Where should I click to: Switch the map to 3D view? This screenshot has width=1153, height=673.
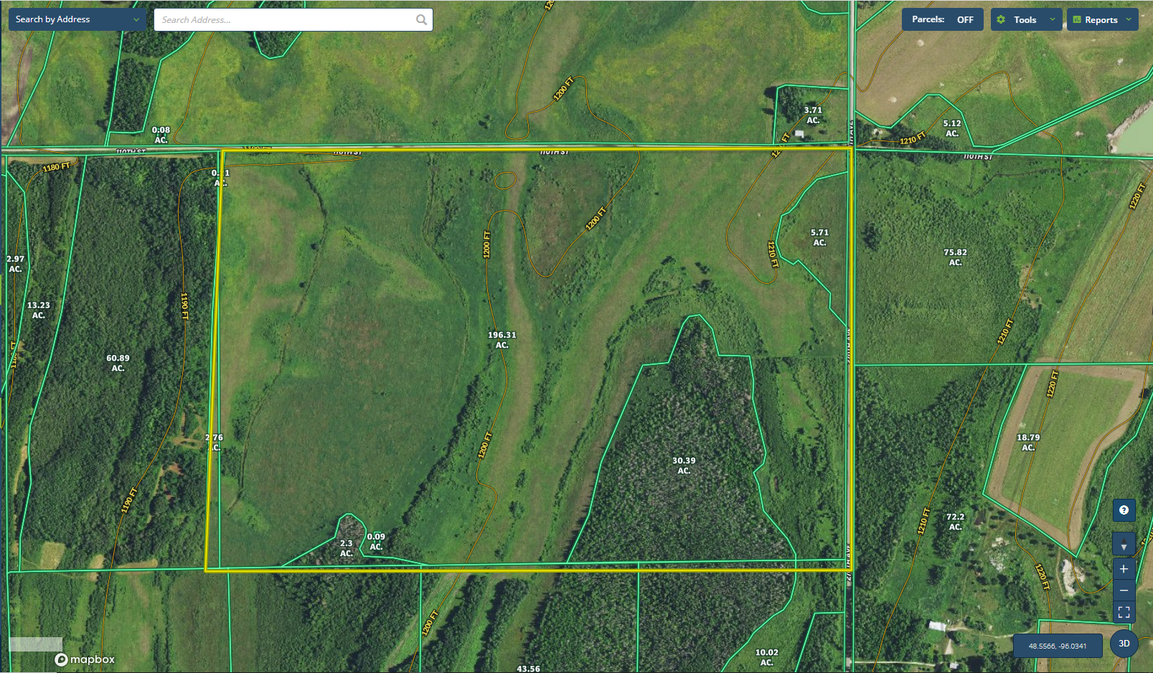pos(1124,644)
